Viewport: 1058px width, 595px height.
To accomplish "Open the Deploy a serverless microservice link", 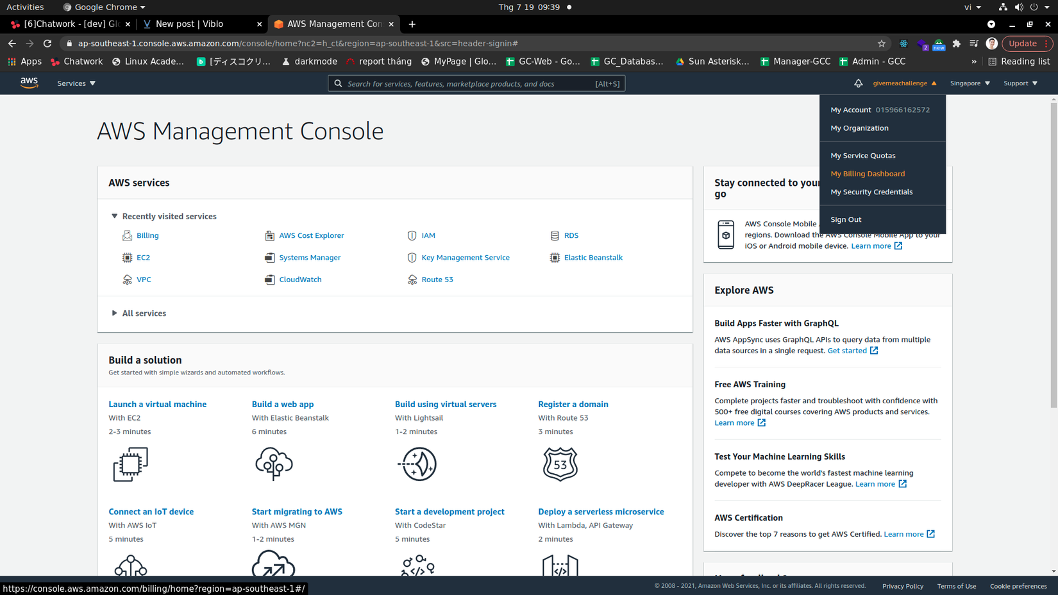I will [601, 512].
